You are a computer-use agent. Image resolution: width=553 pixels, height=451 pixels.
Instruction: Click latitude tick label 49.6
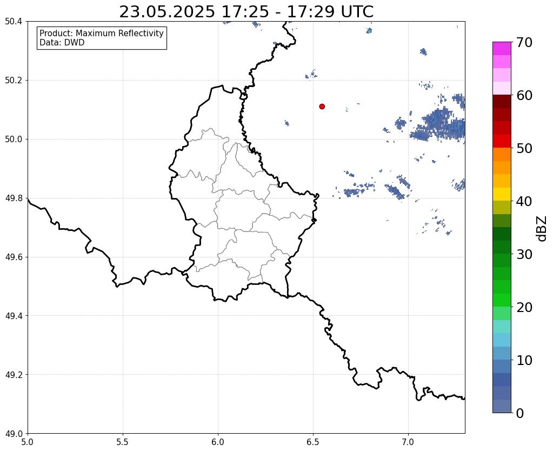14,257
